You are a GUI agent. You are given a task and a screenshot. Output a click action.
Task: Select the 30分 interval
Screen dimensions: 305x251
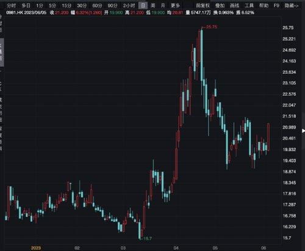click(82, 5)
